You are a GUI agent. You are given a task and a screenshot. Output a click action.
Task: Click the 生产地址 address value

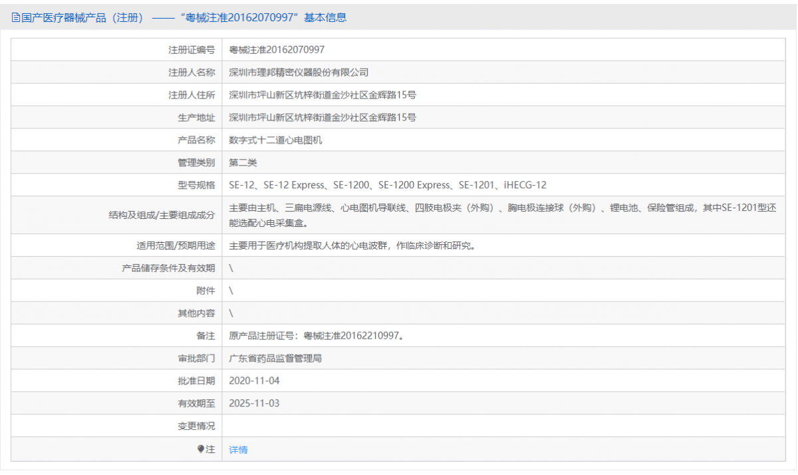pos(323,118)
